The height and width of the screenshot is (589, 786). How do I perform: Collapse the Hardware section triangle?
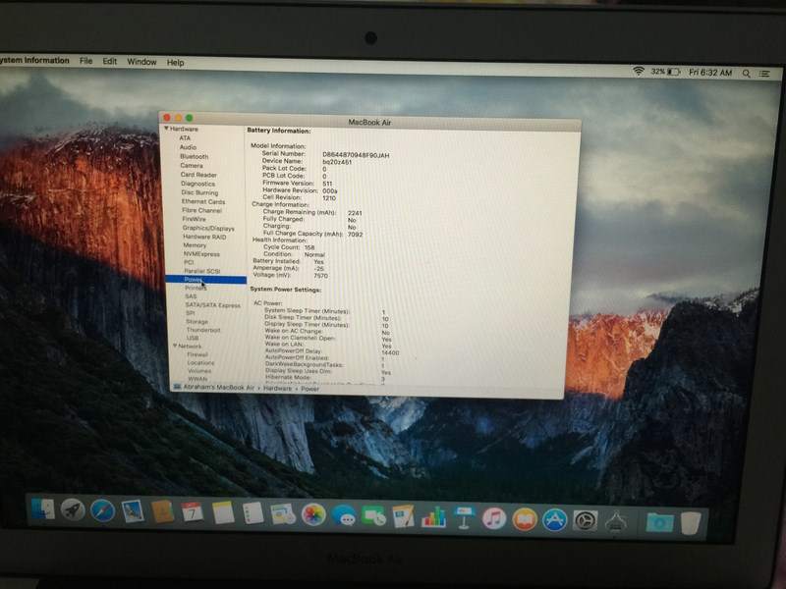(166, 129)
